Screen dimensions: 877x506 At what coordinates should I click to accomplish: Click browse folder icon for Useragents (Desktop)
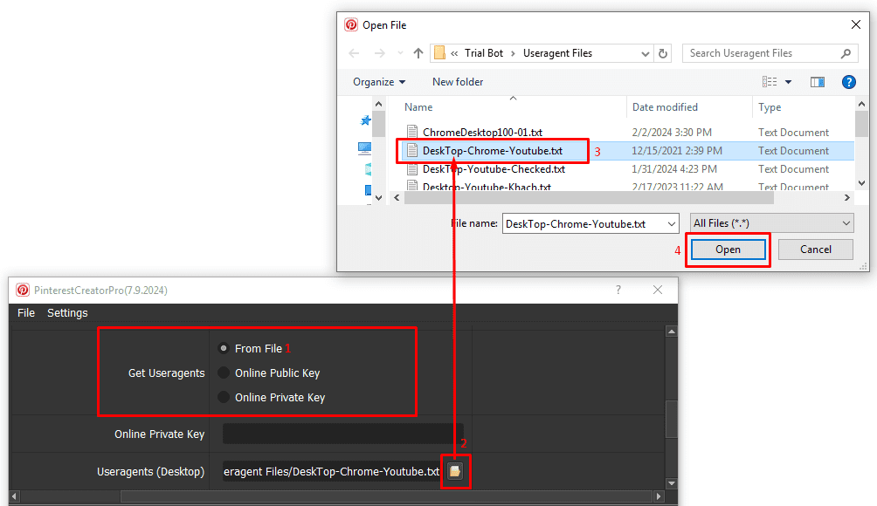click(x=455, y=471)
